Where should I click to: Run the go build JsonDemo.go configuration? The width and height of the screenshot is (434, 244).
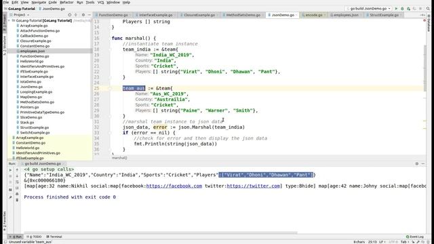(x=396, y=9)
